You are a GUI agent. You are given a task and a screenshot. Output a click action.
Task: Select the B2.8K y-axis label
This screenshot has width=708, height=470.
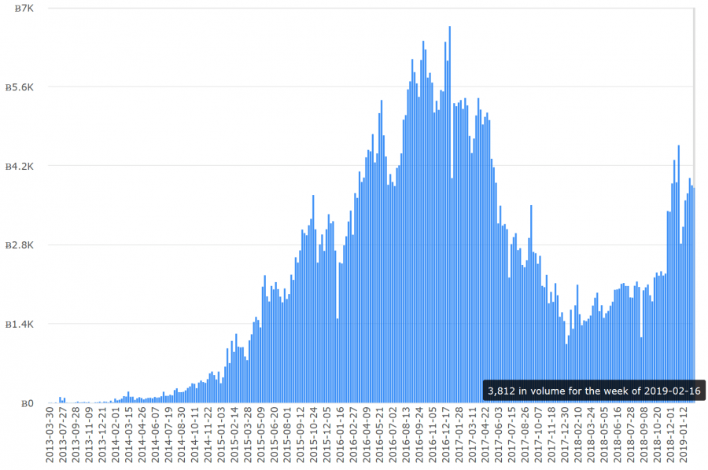[x=20, y=245]
